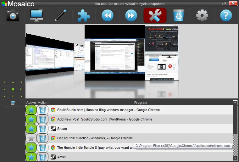Click the Active column header
Image resolution: width=239 pixels, height=162 pixels.
click(x=31, y=103)
